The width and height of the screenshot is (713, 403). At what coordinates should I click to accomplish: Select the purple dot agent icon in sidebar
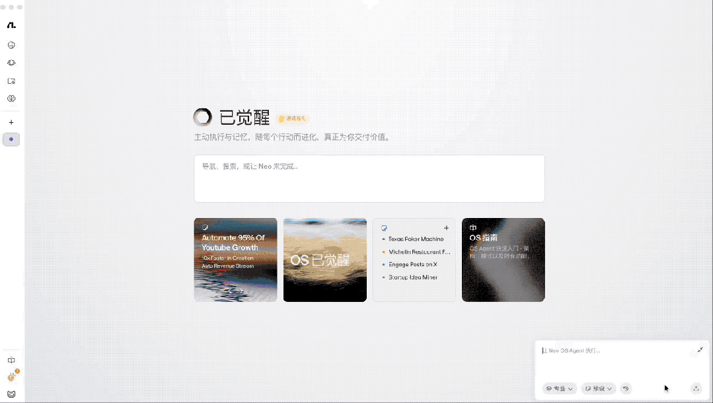[x=11, y=139]
